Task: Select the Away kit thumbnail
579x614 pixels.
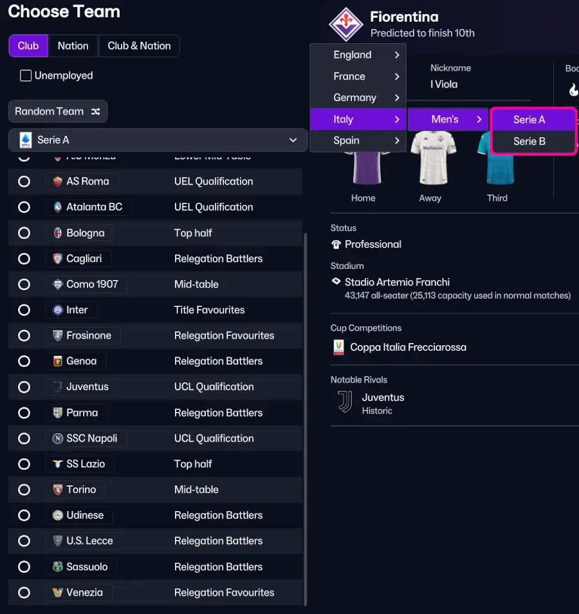Action: [433, 158]
